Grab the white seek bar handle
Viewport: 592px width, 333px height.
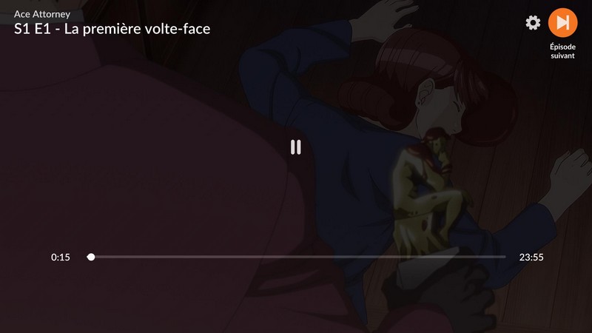tap(91, 257)
